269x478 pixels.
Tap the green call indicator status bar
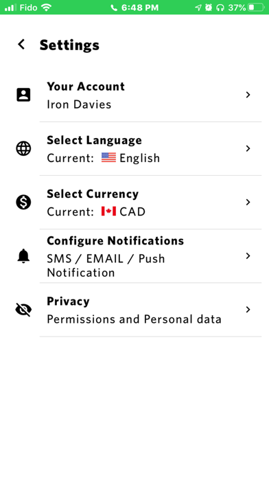click(134, 7)
